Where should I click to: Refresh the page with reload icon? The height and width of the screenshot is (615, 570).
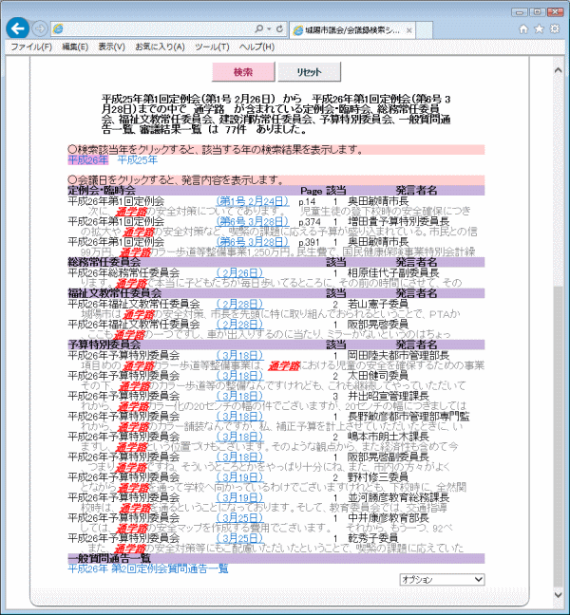click(x=279, y=29)
